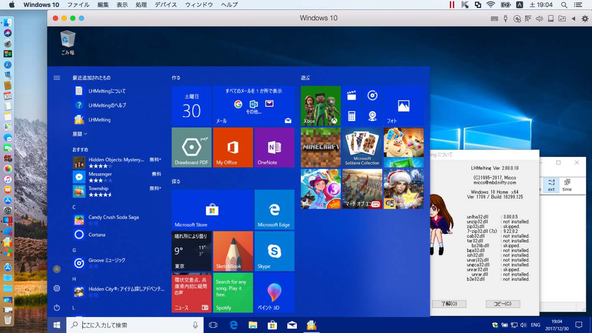
Task: Open Task View on the taskbar
Action: coord(213,325)
